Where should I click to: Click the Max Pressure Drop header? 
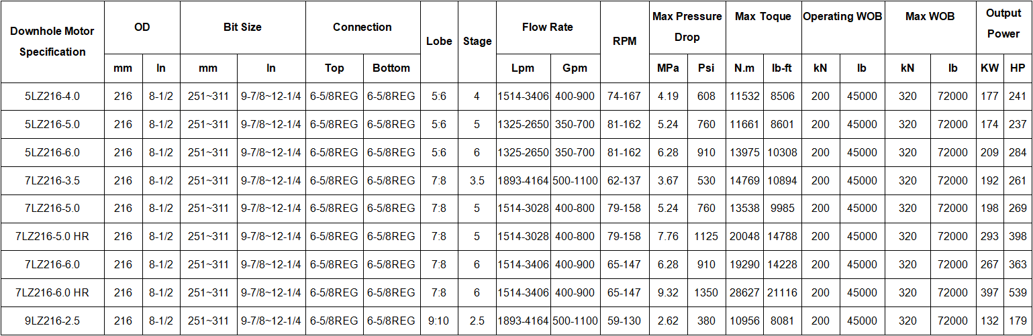point(687,27)
